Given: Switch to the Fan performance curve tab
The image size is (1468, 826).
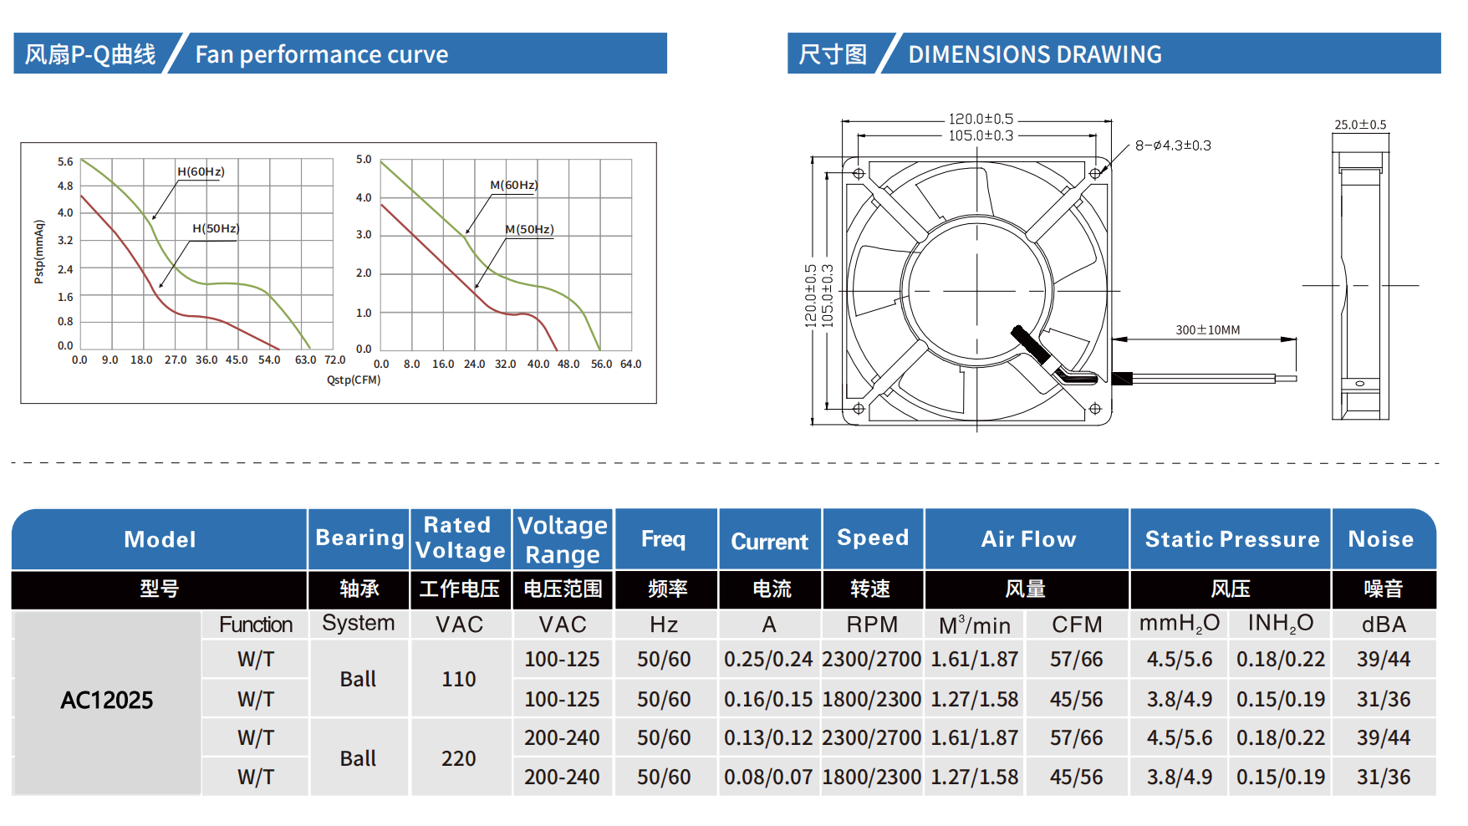Looking at the screenshot, I should pos(322,54).
